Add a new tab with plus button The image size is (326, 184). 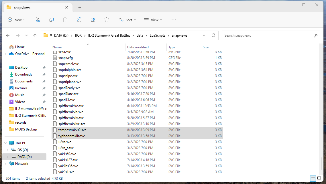[80, 8]
